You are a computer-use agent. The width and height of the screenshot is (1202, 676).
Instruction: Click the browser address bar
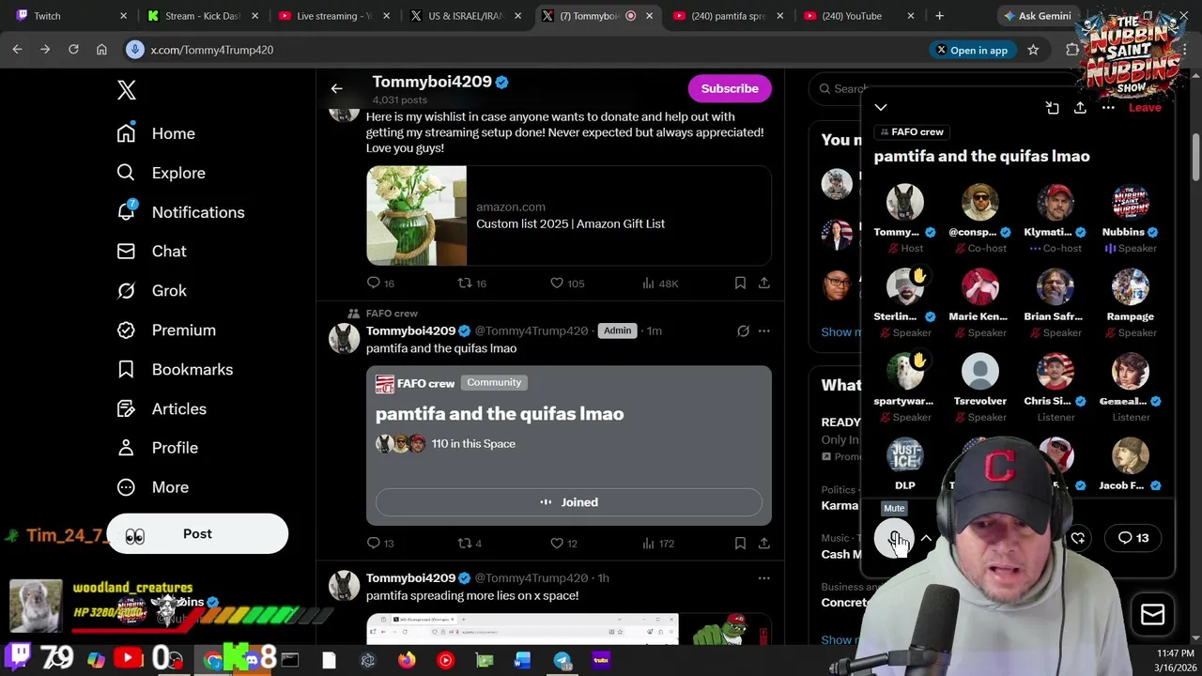[526, 50]
